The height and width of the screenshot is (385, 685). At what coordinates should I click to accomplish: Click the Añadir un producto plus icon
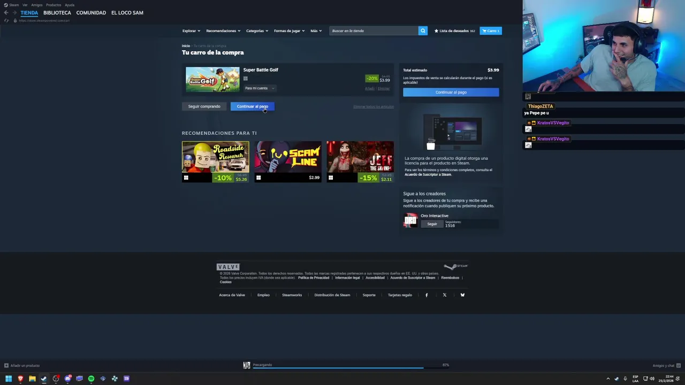6,366
